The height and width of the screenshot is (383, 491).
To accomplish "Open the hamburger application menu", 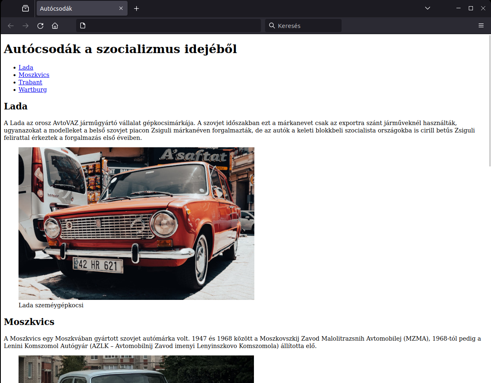I will tap(481, 26).
